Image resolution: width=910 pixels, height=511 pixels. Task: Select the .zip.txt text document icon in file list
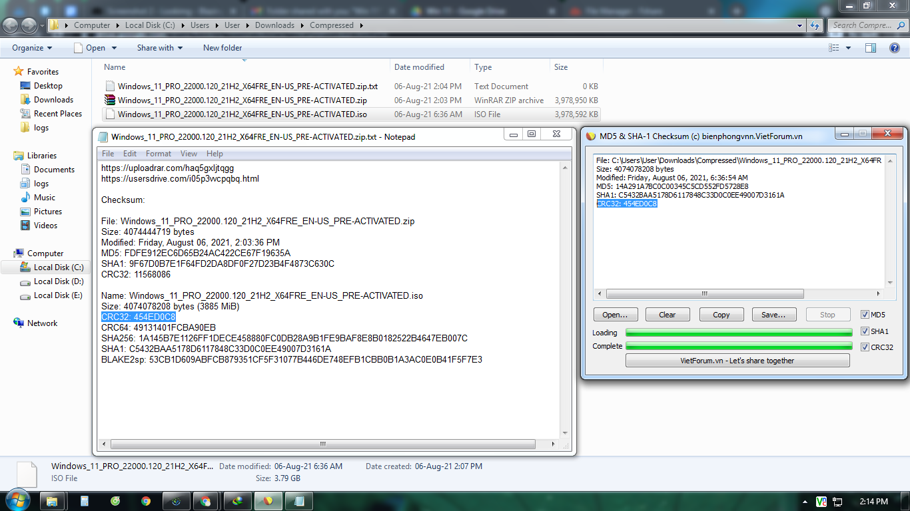click(110, 86)
